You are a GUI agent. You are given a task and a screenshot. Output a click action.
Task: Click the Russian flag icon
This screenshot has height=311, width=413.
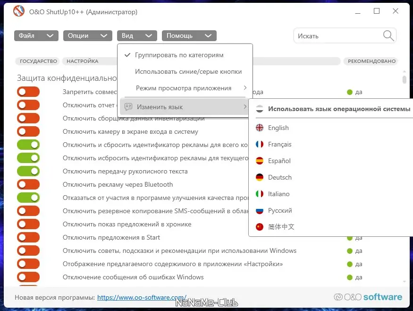[260, 210]
